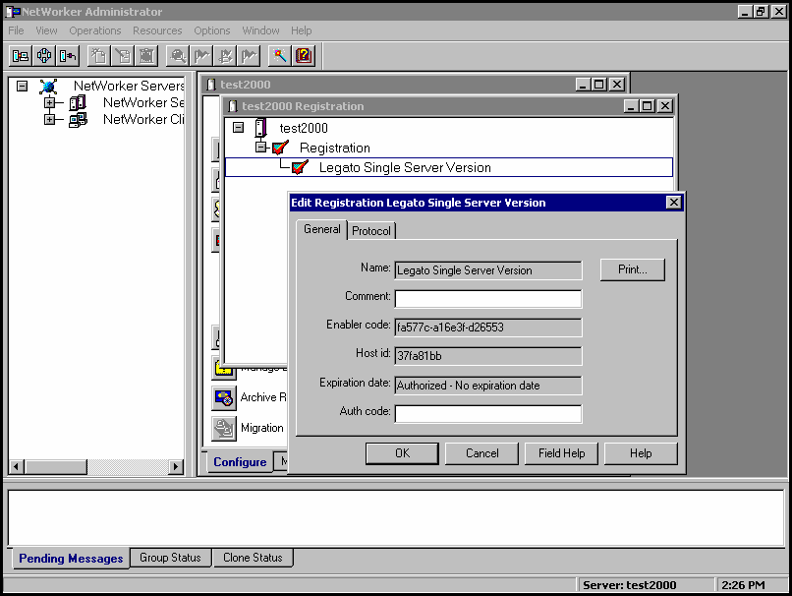Image resolution: width=792 pixels, height=596 pixels.
Task: Open the Help menu in the menu bar
Action: (301, 30)
